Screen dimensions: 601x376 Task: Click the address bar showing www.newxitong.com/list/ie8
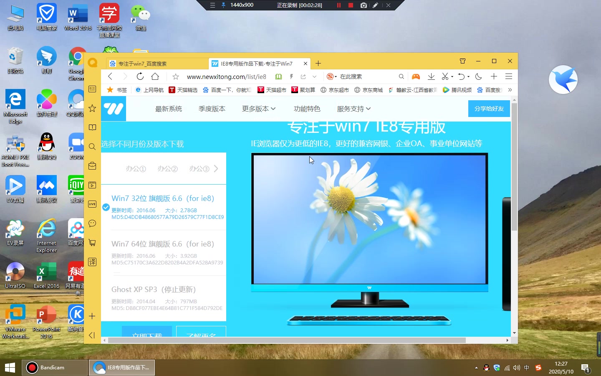(x=226, y=76)
